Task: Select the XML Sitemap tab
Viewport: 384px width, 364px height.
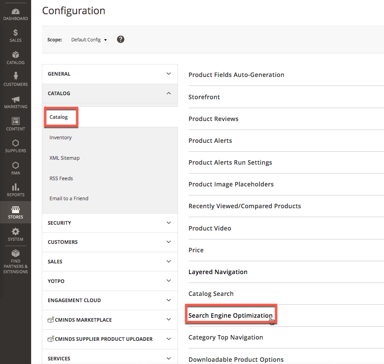Action: coord(65,158)
